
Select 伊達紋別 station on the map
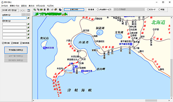[x=95, y=41]
